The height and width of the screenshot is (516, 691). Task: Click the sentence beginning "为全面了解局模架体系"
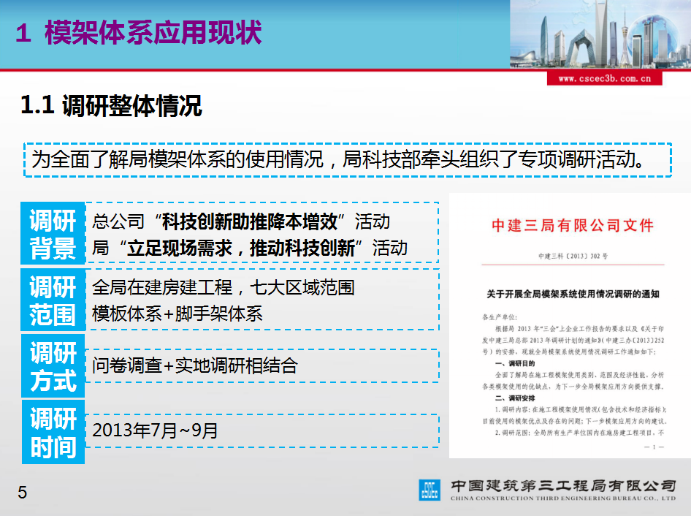[337, 159]
